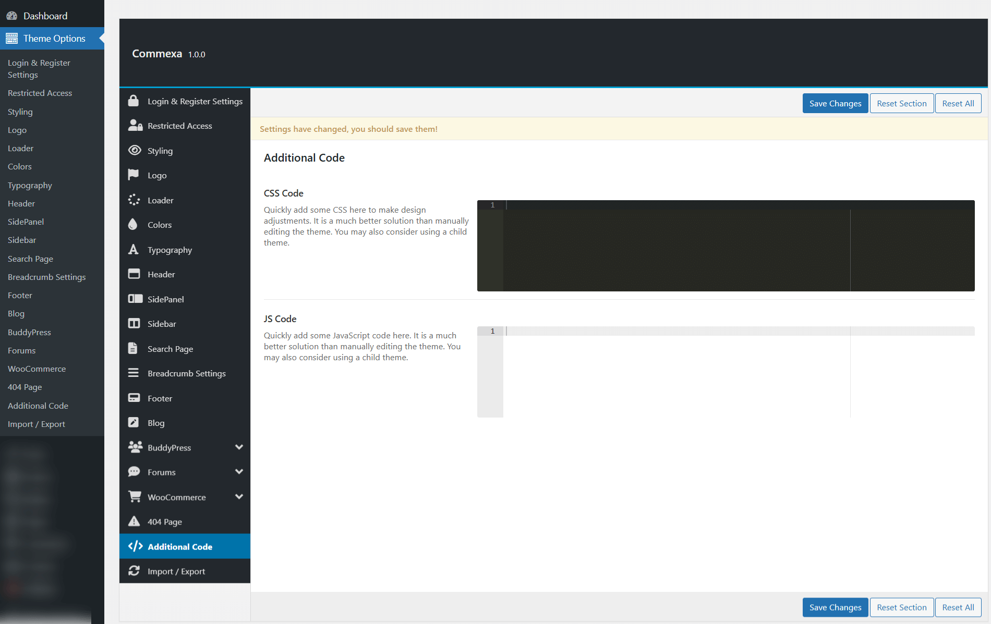Image resolution: width=991 pixels, height=624 pixels.
Task: Click the spinner icon beside Loader
Action: coord(134,200)
